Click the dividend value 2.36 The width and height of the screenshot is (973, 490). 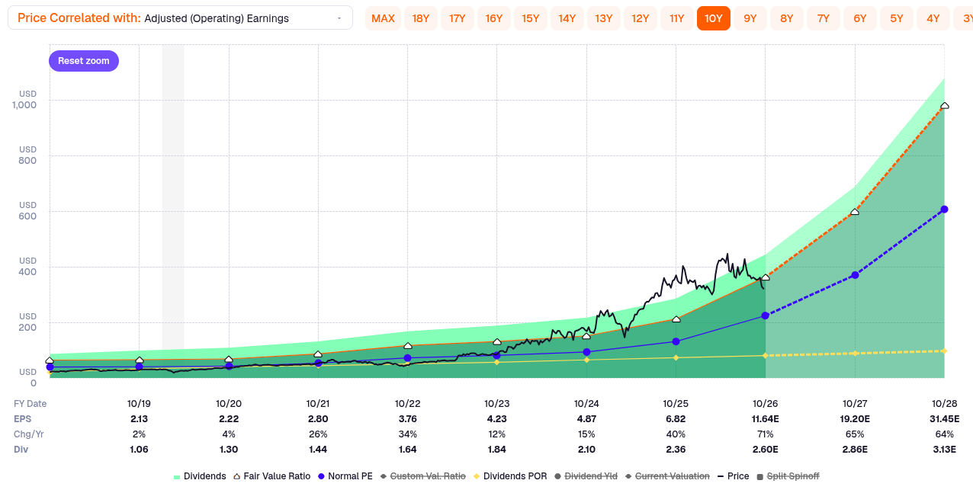click(x=676, y=449)
